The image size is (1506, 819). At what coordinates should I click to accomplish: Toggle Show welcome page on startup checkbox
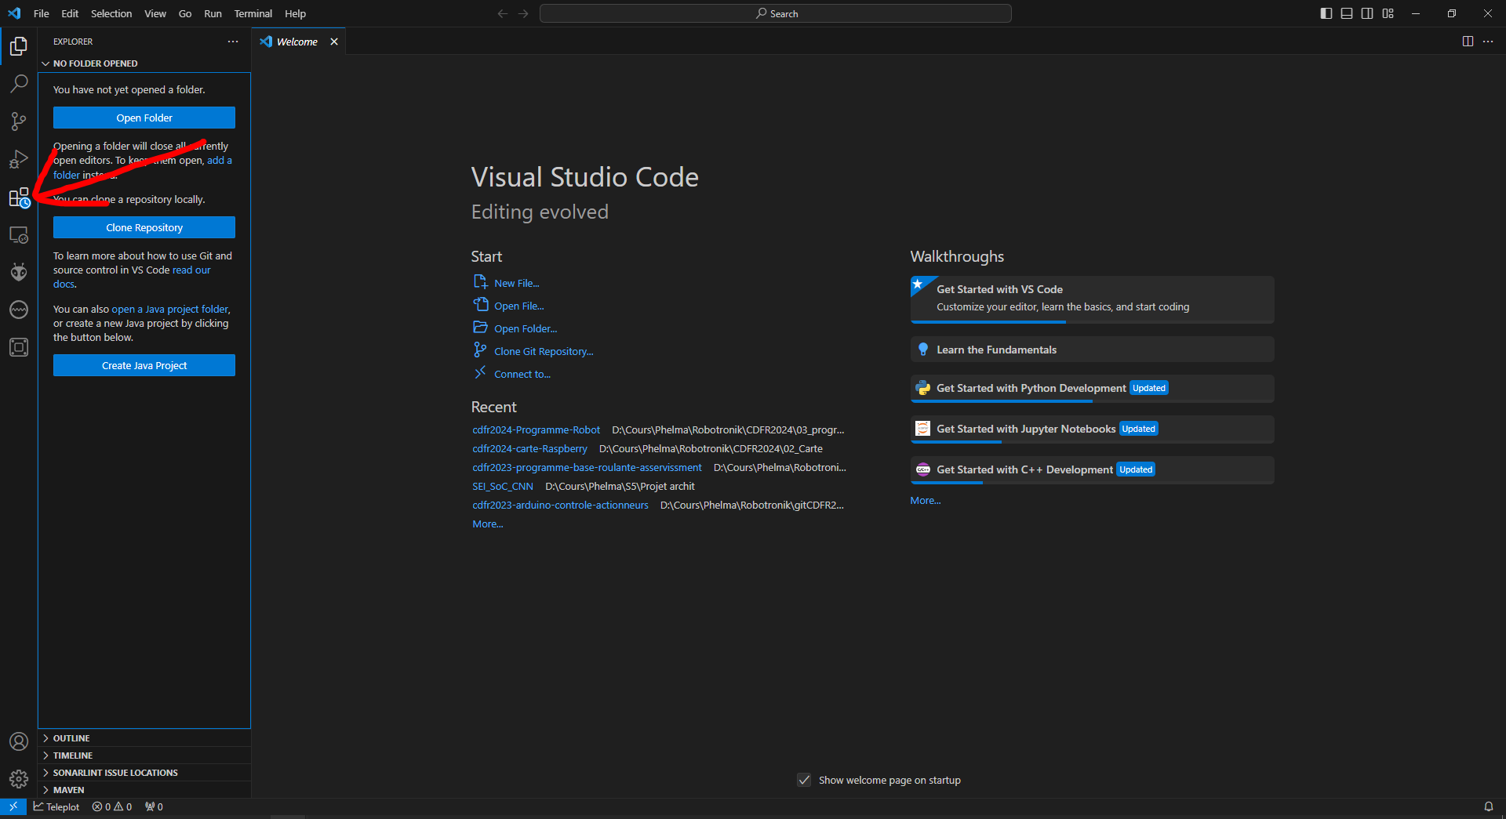pyautogui.click(x=804, y=780)
